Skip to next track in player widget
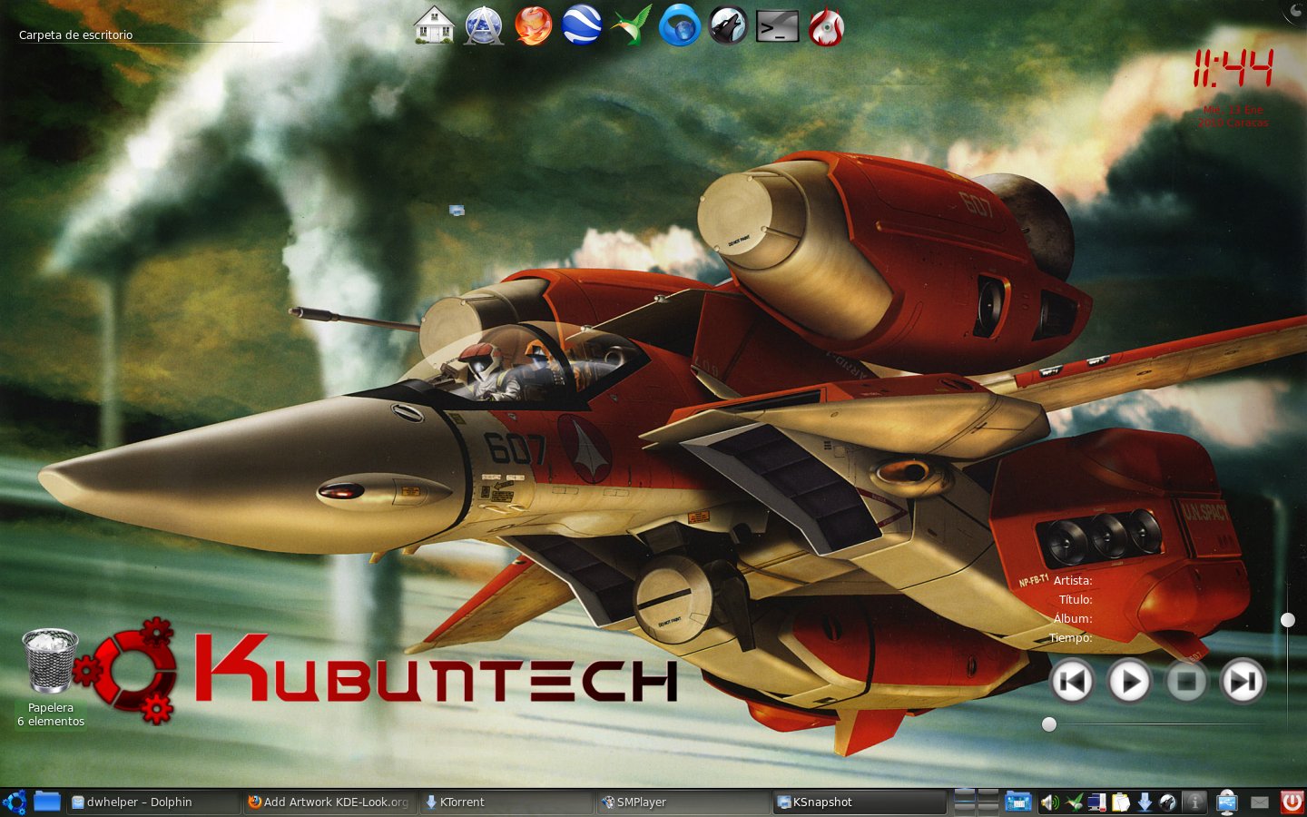Screen dimensions: 1307x817 tap(1243, 681)
